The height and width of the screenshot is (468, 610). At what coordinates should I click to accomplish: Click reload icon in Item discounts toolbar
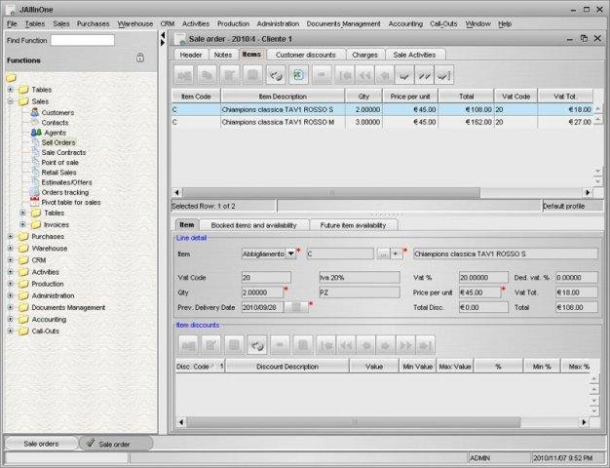pos(257,343)
